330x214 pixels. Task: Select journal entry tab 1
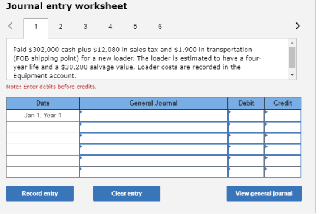tap(36, 28)
